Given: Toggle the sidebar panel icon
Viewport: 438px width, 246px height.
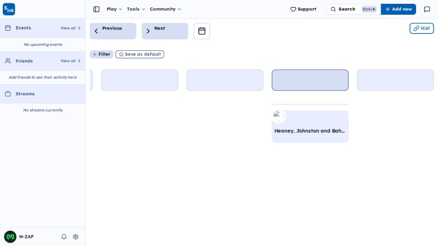Looking at the screenshot, I should [x=96, y=9].
